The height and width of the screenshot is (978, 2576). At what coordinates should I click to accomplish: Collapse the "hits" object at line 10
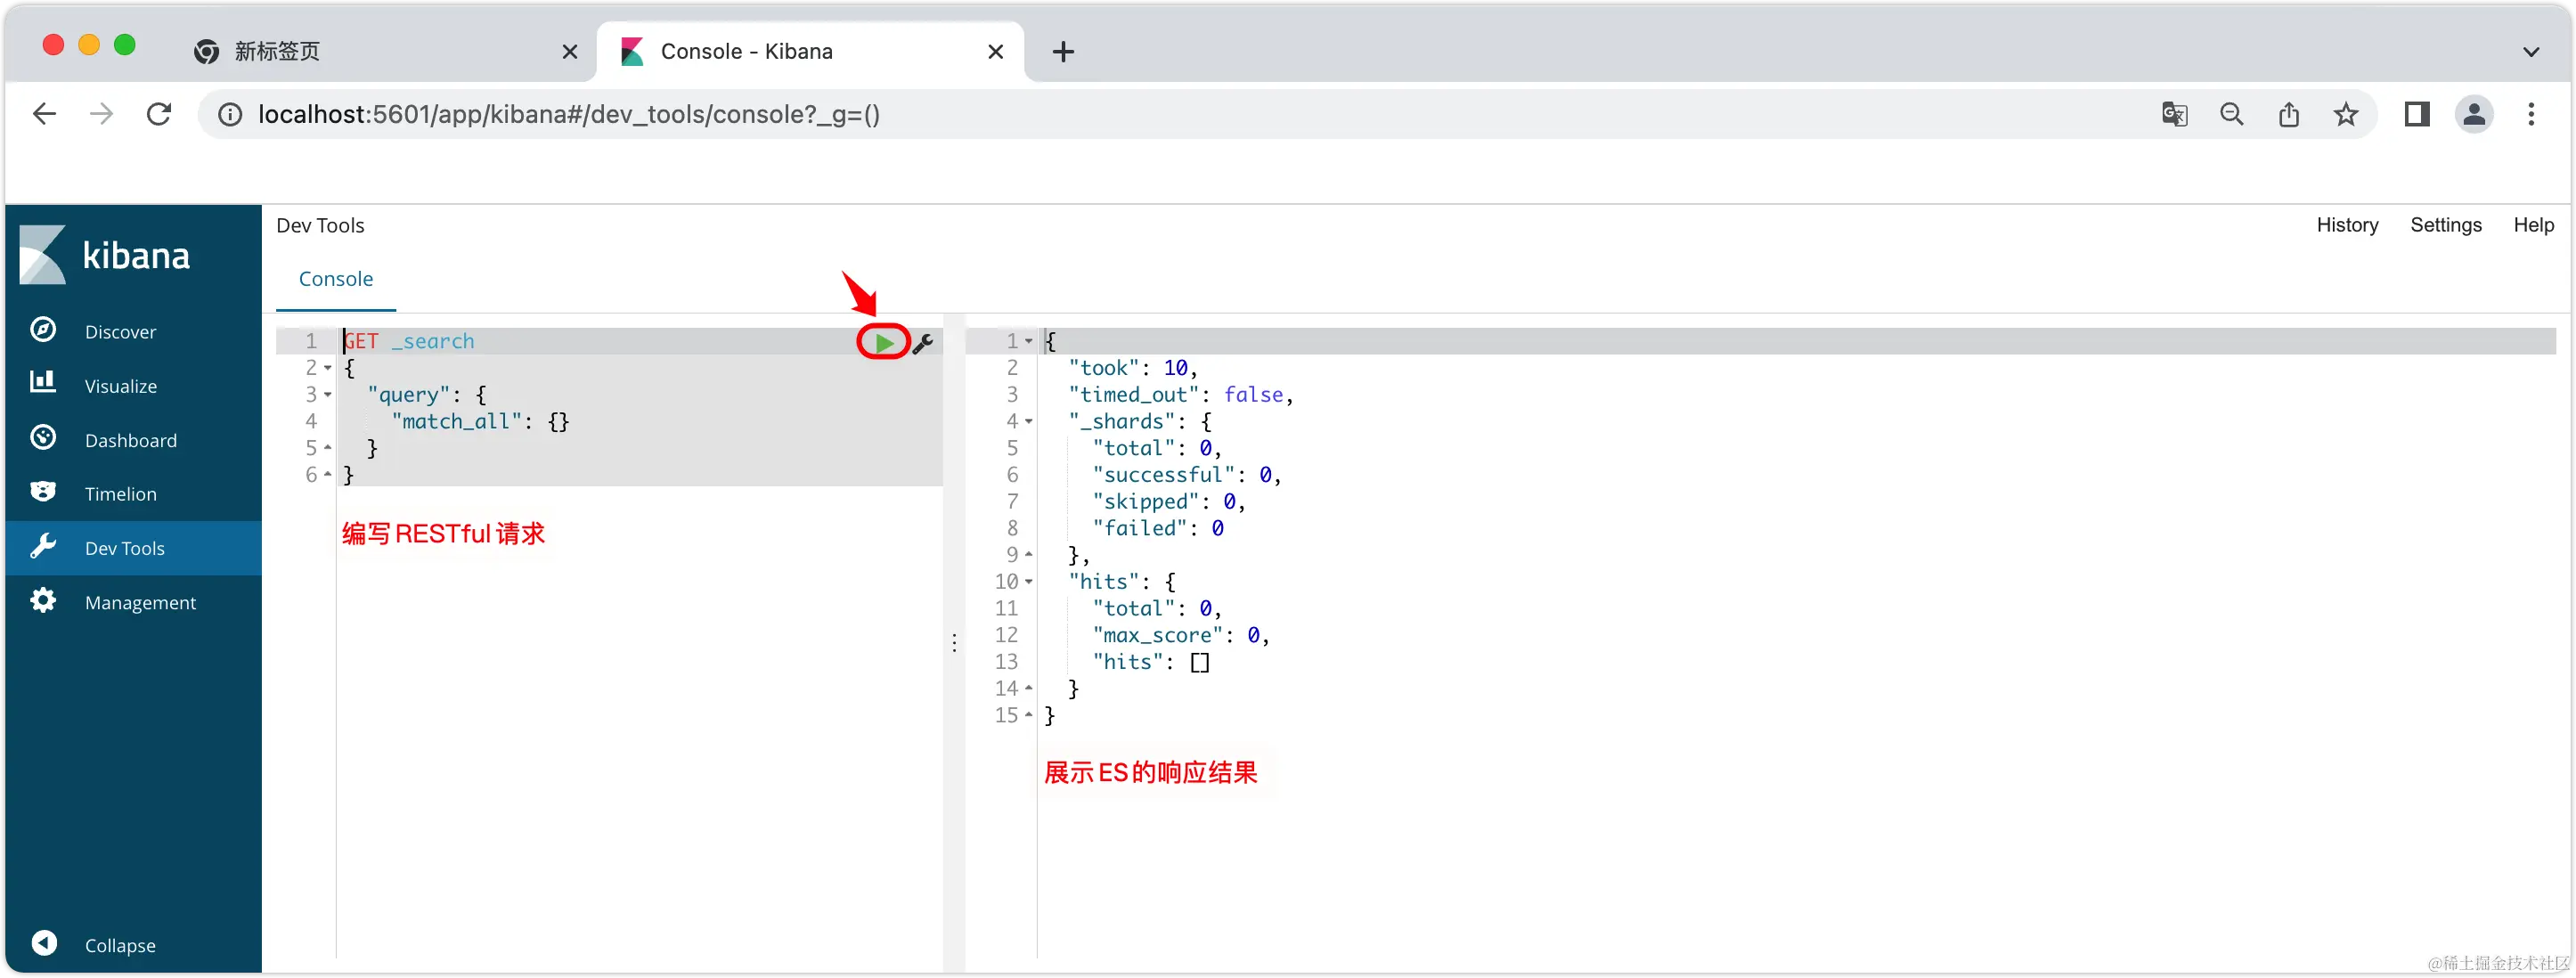point(1029,582)
